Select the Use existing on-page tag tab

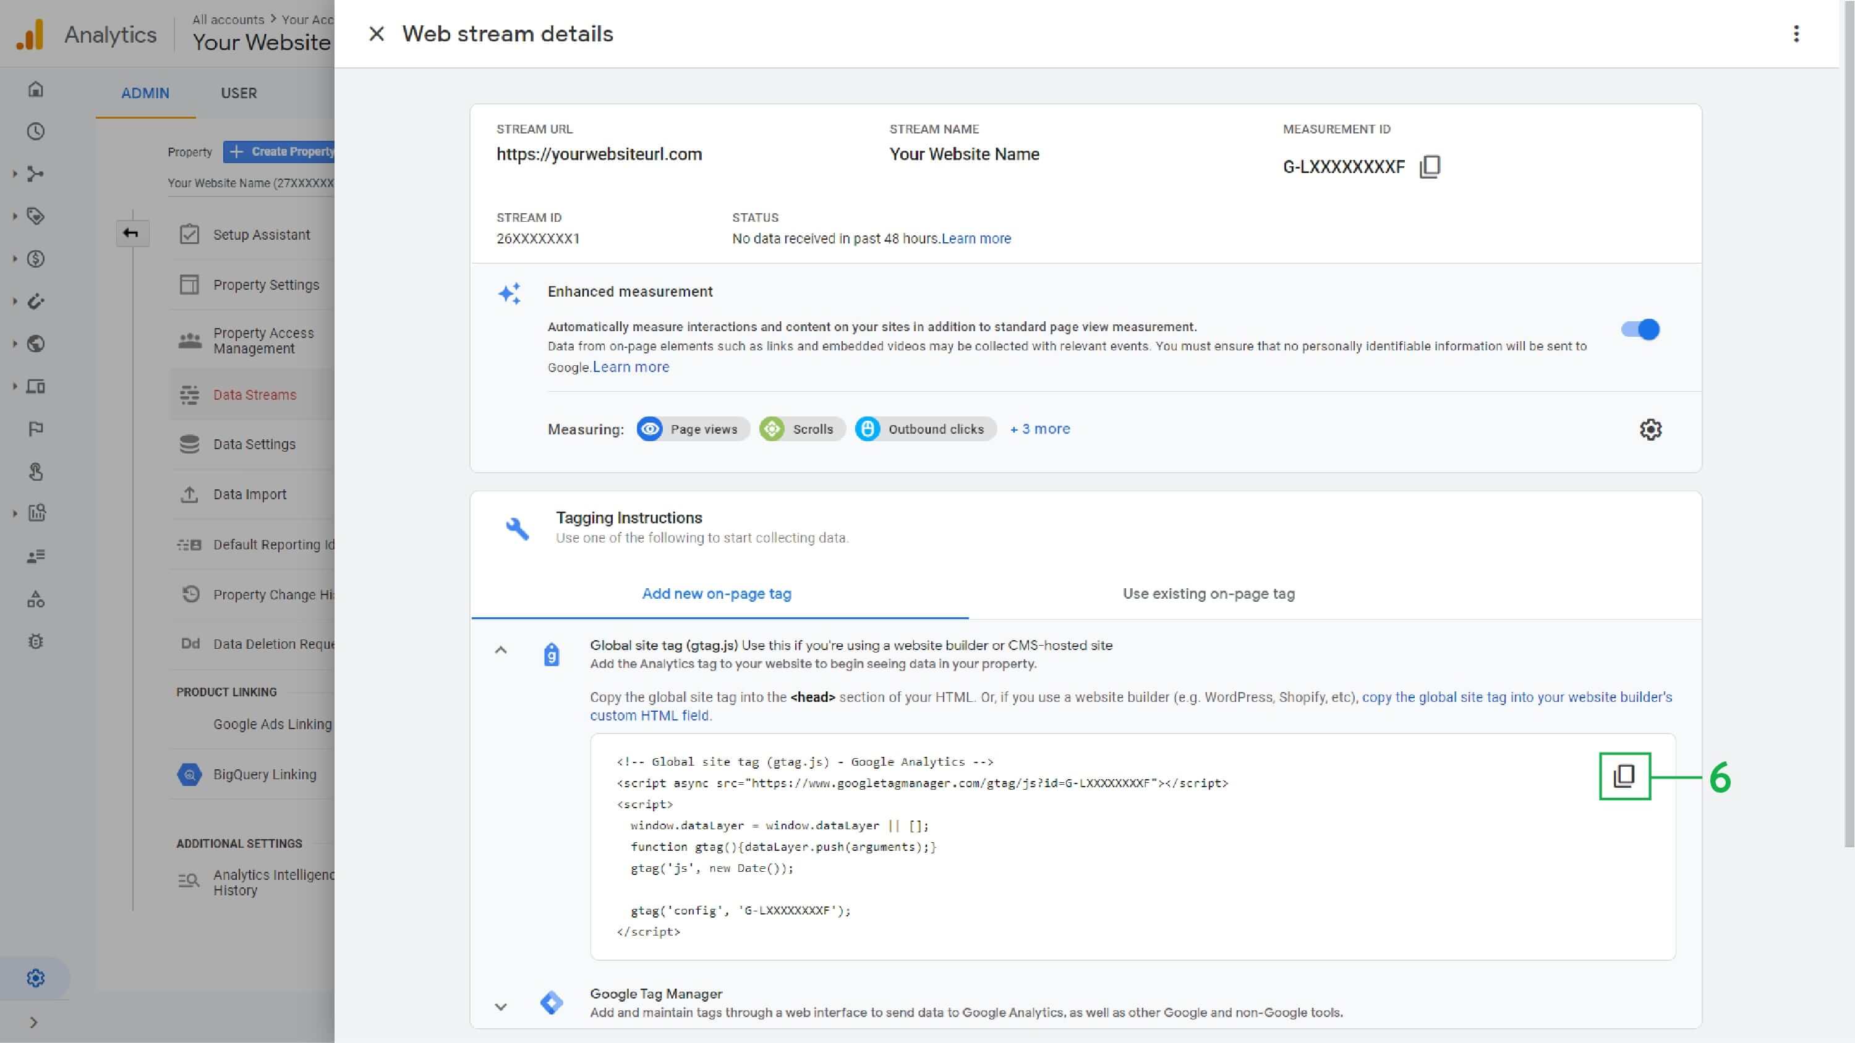[x=1208, y=593]
